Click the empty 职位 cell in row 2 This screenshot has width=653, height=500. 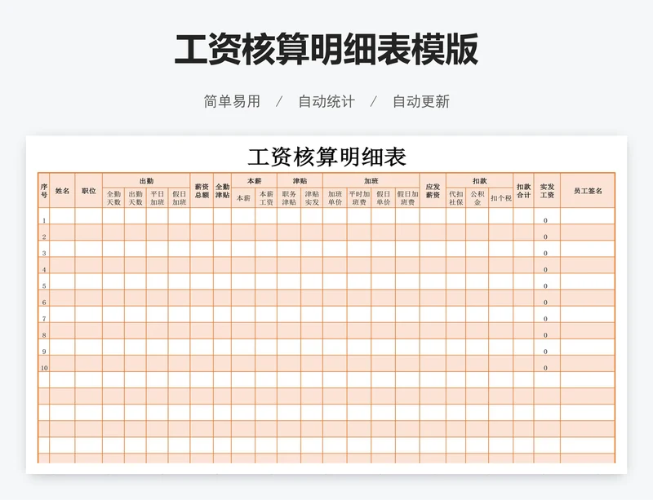(x=89, y=232)
